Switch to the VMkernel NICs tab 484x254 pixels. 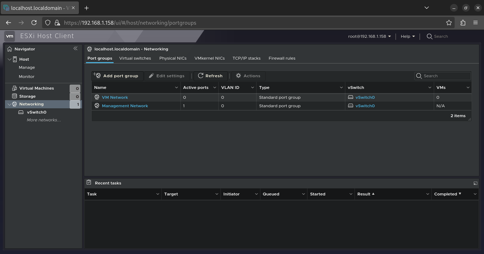tap(209, 58)
